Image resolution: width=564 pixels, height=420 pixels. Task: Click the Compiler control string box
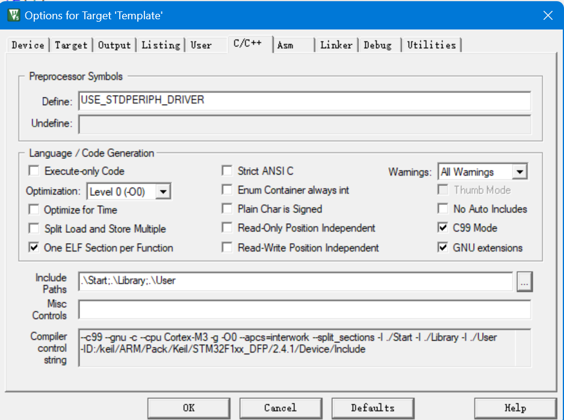point(305,348)
